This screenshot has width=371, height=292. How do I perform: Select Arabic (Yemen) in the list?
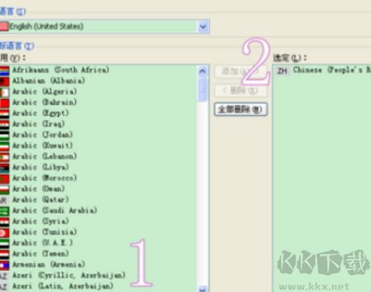[x=40, y=253]
